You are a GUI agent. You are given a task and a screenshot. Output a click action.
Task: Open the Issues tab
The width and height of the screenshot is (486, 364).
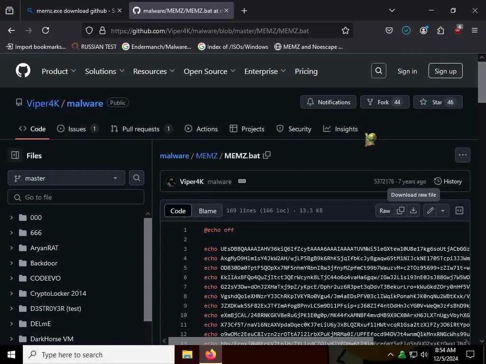(x=77, y=129)
